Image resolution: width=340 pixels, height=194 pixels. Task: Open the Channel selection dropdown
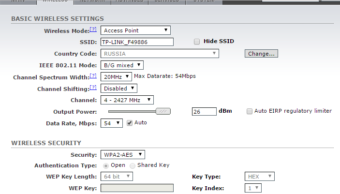click(127, 100)
